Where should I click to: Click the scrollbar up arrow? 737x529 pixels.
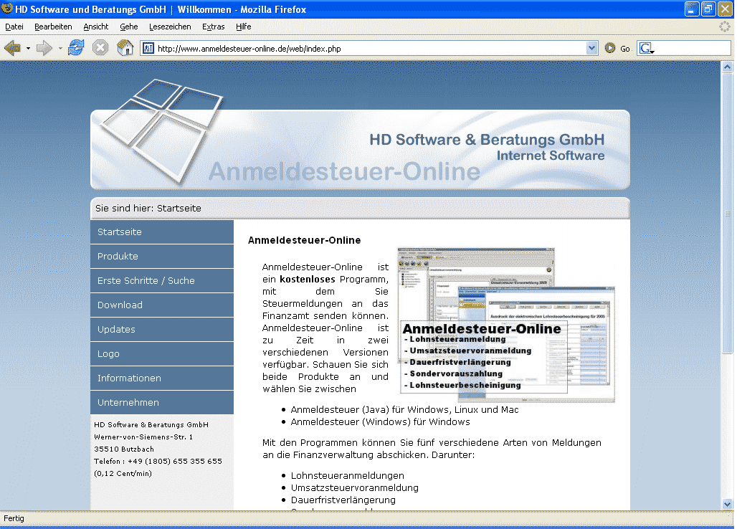(727, 67)
